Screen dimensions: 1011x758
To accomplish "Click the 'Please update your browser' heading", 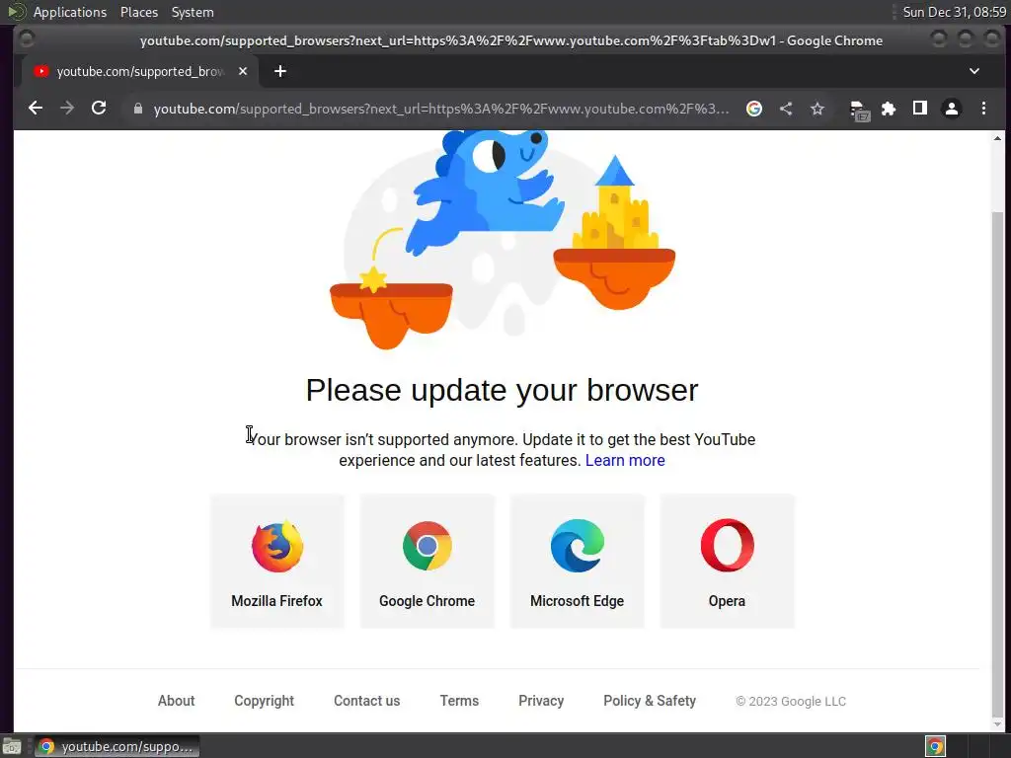I will 502,390.
